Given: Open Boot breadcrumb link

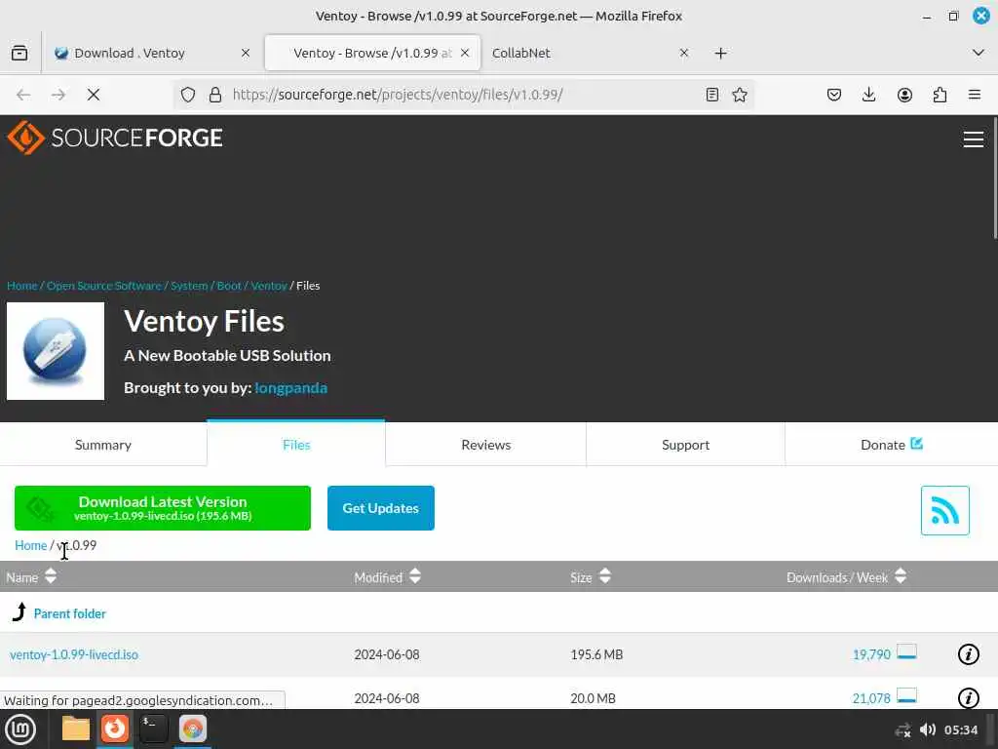Looking at the screenshot, I should click(x=229, y=286).
